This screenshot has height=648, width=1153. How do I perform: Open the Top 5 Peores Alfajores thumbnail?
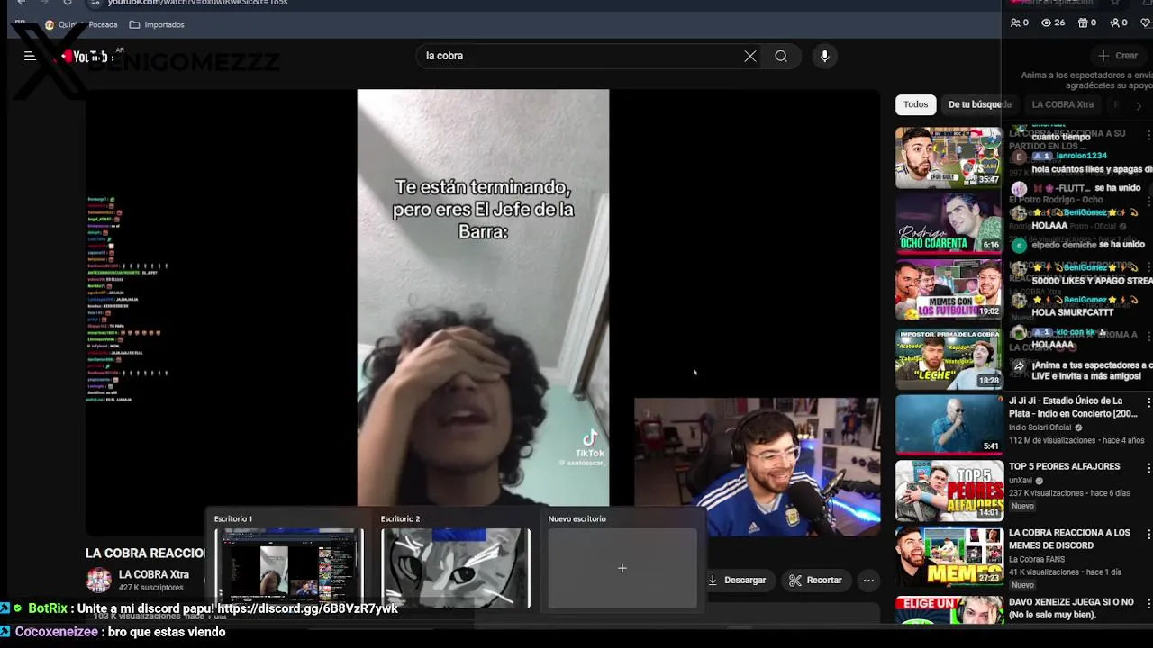click(x=948, y=490)
